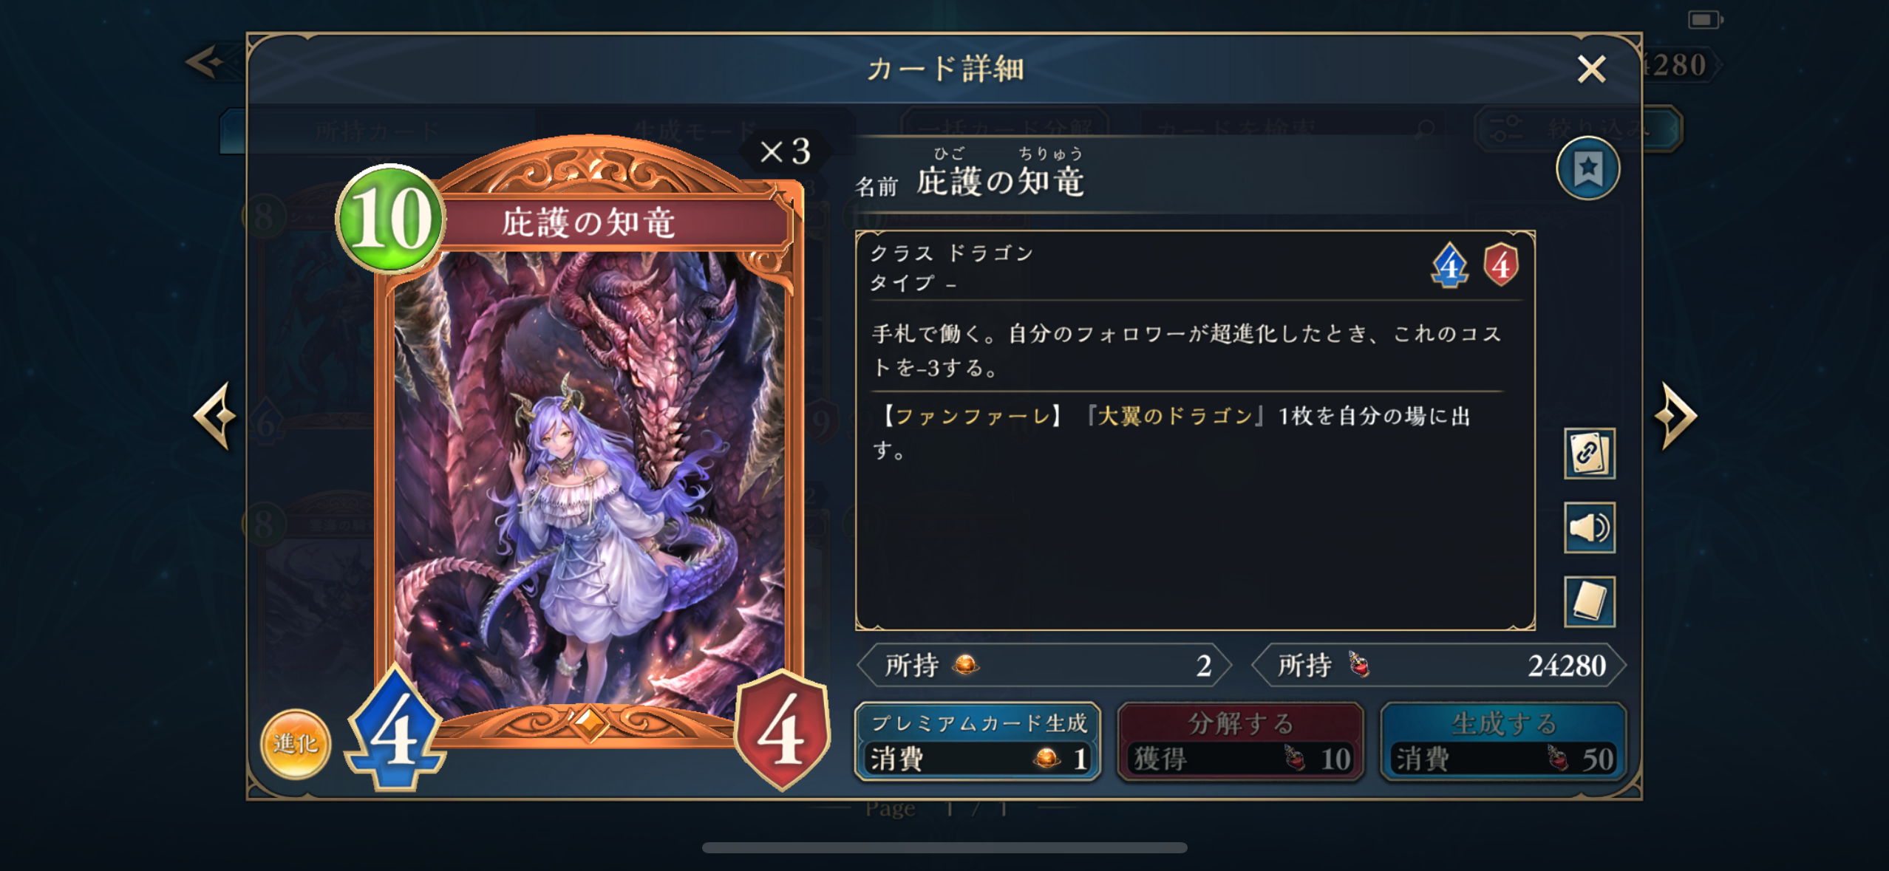This screenshot has height=871, width=1889.
Task: Tap the blue attack 4 icon in info panel
Action: [1449, 265]
